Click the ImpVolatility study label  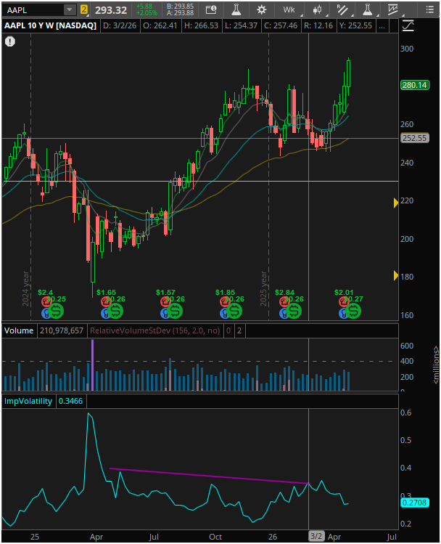[28, 401]
